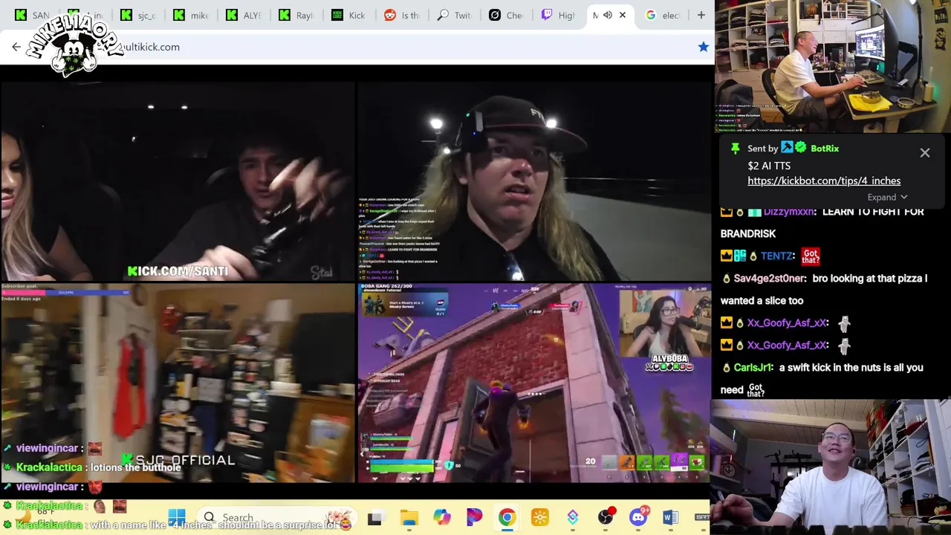The height and width of the screenshot is (535, 951).
Task: Mute the tab using the speaker icon
Action: (x=607, y=15)
